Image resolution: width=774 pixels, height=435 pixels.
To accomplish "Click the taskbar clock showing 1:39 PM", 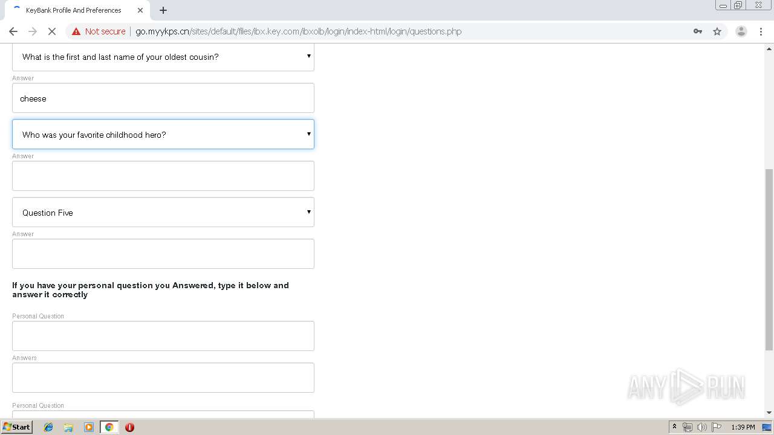I will pos(743,427).
